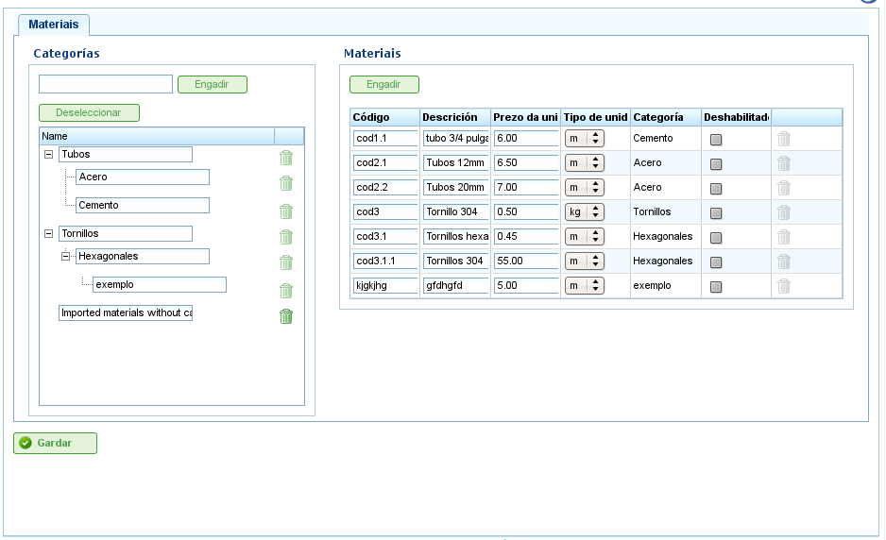
Task: Remove the Cemento category via trash icon
Action: tap(286, 211)
